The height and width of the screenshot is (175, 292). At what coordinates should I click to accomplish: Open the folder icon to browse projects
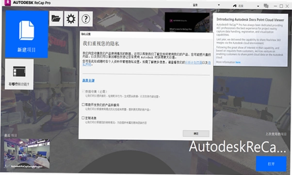(56, 18)
